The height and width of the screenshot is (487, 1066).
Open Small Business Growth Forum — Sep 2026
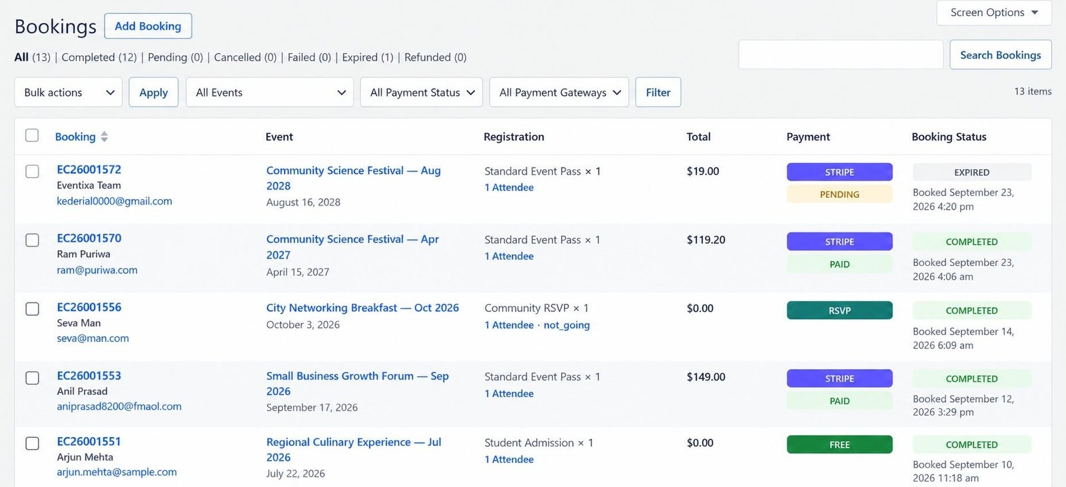click(358, 383)
